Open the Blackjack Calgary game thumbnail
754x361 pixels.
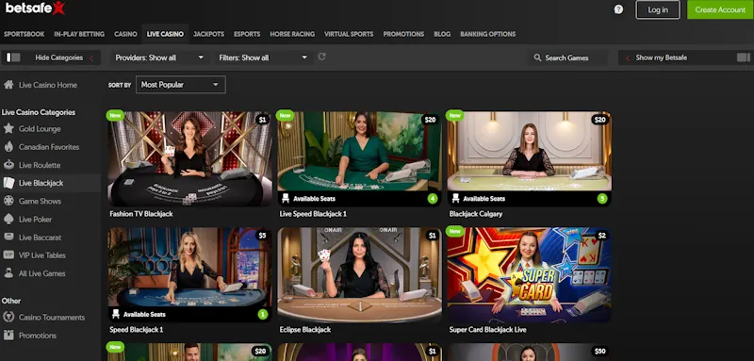coord(529,158)
